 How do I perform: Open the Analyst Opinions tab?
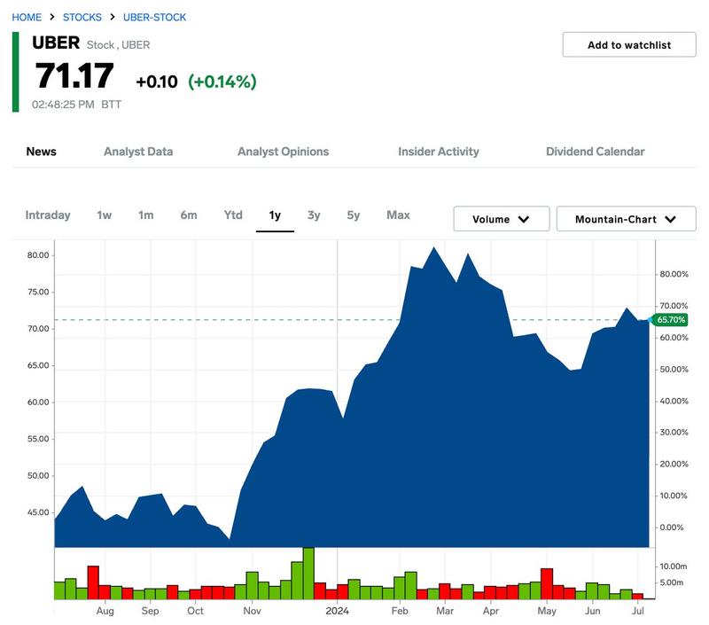click(x=283, y=152)
